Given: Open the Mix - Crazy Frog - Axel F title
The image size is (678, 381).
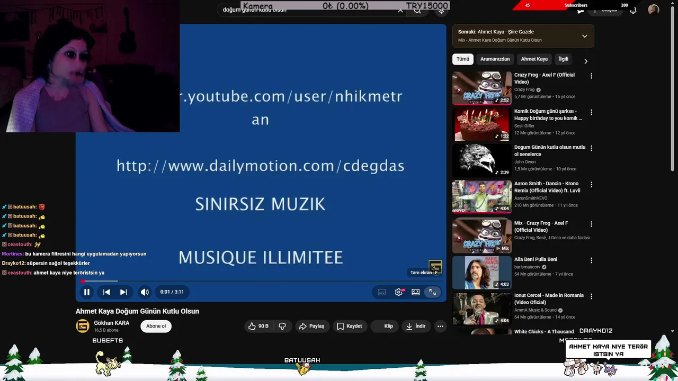Looking at the screenshot, I should (541, 226).
